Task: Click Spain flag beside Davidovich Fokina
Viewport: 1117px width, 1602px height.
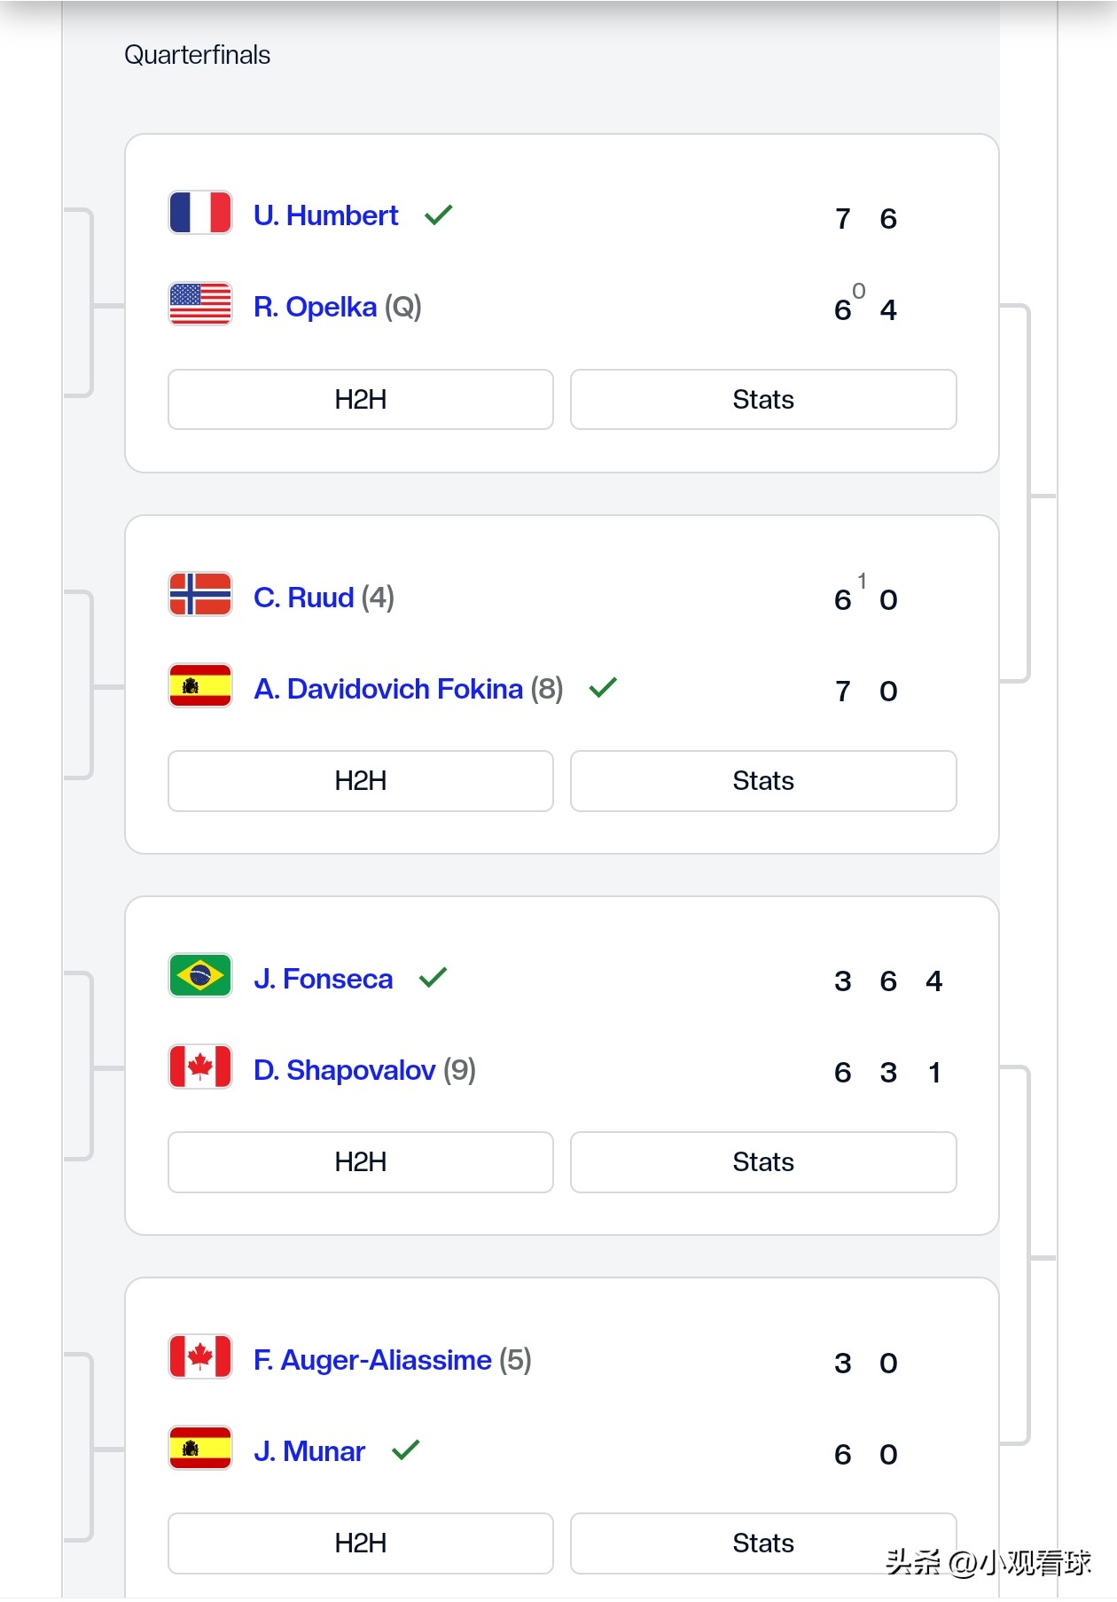Action: click(x=200, y=686)
